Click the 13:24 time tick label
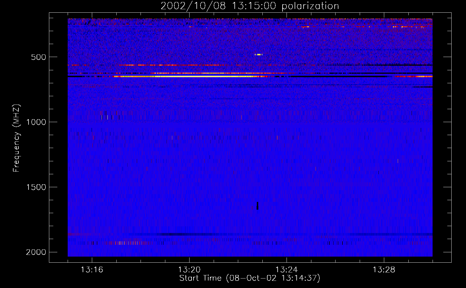 (287, 270)
